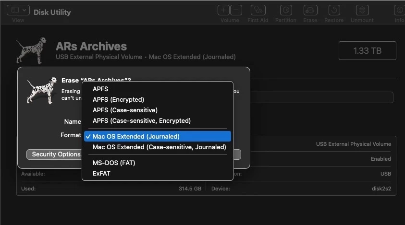Open Security Options button
This screenshot has width=405, height=225.
pos(54,154)
